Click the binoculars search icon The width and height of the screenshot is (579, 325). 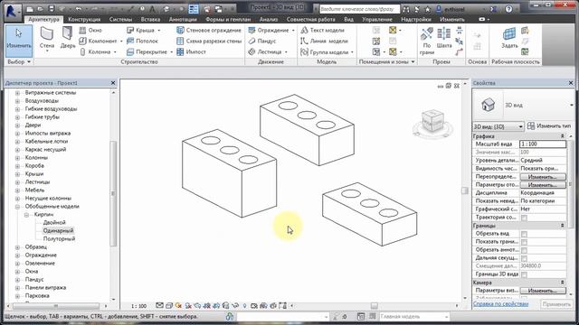coord(406,9)
